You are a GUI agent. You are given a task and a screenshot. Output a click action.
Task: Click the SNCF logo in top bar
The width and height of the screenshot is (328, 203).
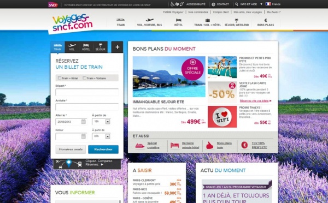tap(53, 4)
